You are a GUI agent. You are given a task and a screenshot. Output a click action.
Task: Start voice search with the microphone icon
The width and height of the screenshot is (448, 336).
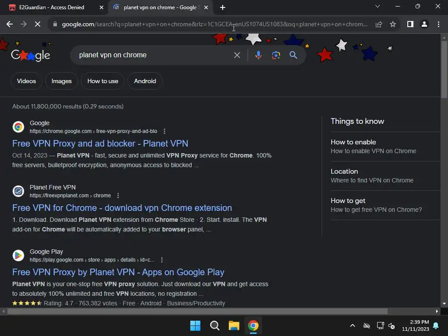pos(258,55)
